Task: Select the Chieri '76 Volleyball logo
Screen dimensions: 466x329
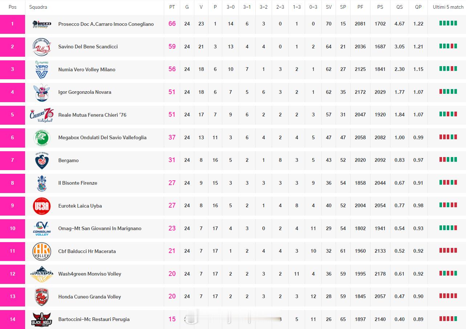Action: (x=42, y=115)
